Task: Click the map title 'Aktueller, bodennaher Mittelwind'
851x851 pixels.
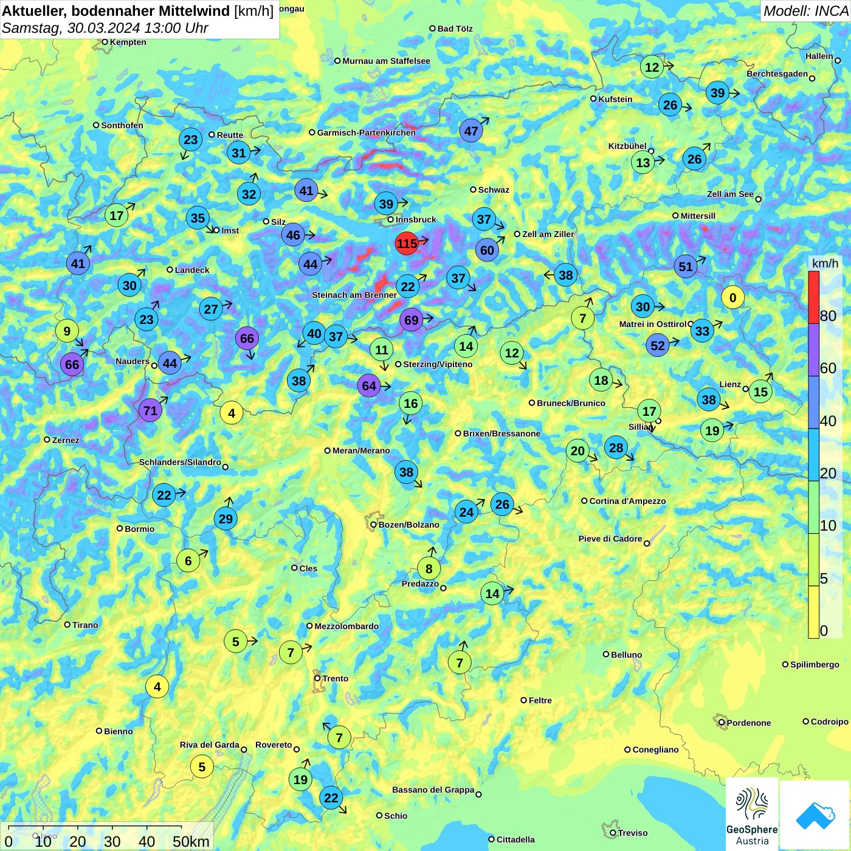Action: [116, 10]
